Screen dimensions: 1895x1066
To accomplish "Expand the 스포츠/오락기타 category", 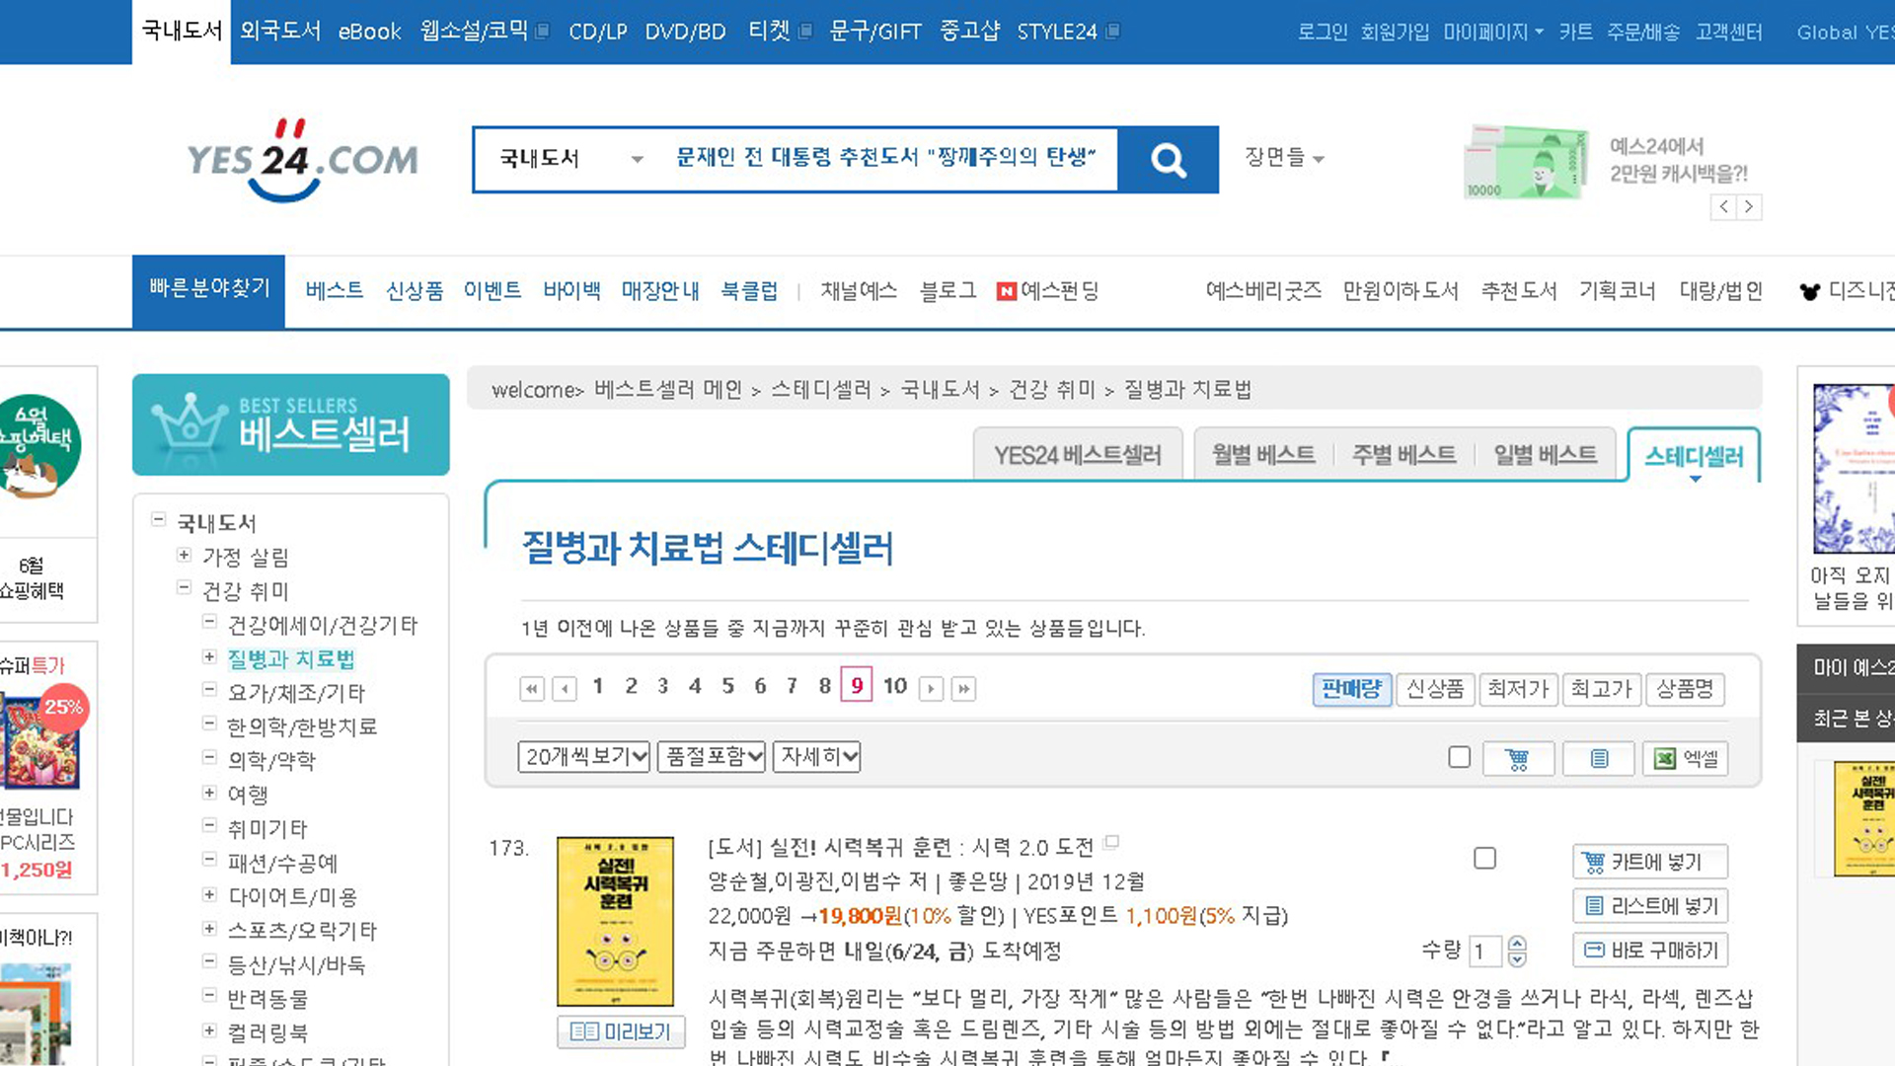I will 209,929.
